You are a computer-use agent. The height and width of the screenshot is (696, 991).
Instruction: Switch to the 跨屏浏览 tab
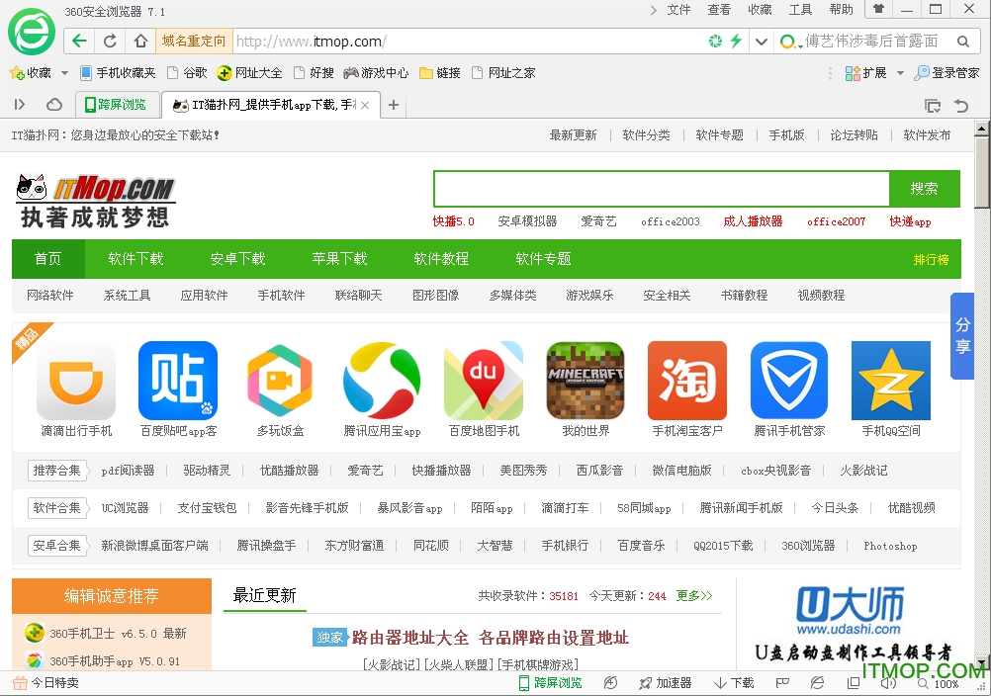point(117,105)
